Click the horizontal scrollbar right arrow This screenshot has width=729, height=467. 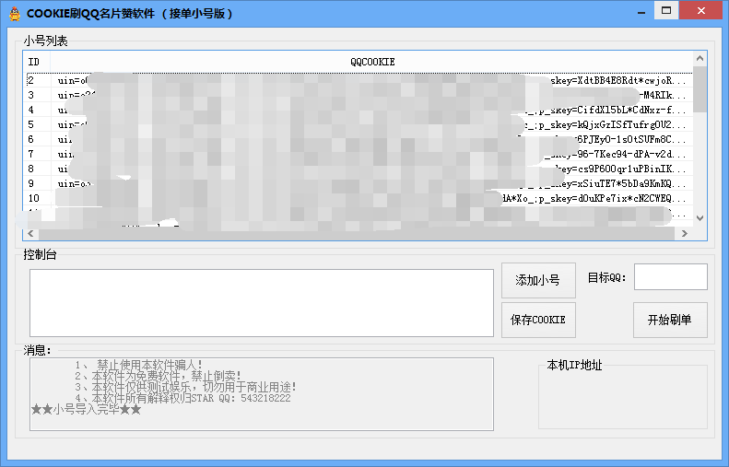coord(685,233)
